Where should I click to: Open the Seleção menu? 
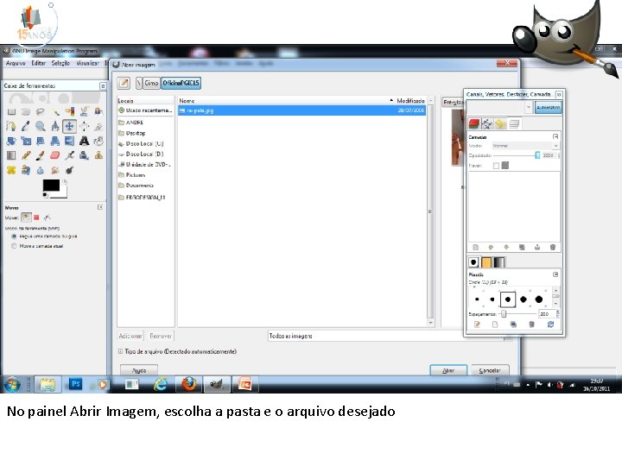click(x=60, y=63)
